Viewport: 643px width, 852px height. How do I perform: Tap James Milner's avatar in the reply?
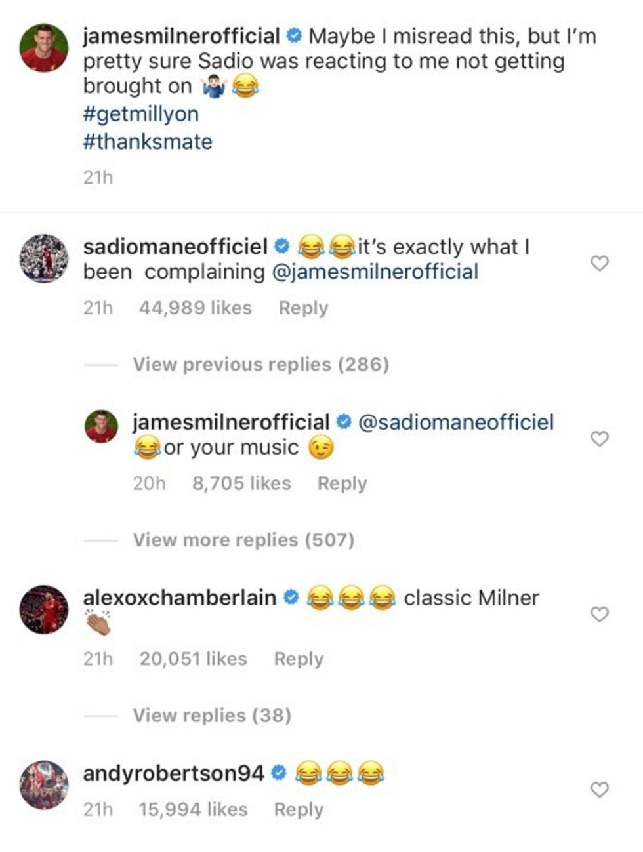[x=102, y=428]
